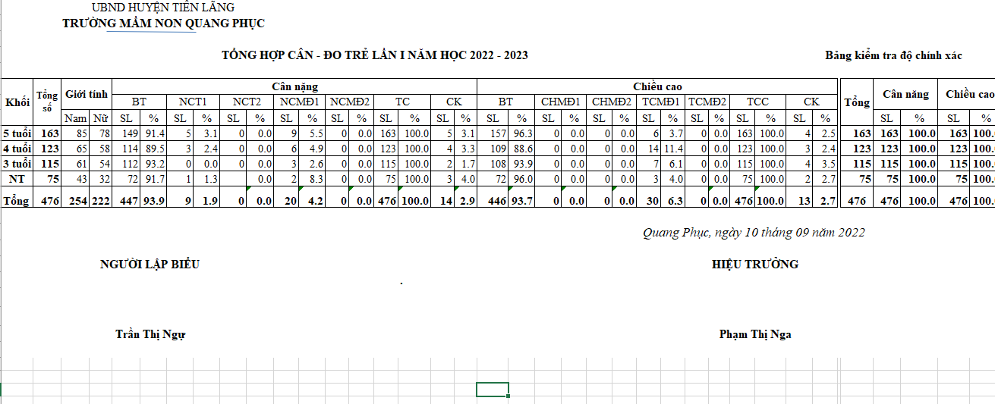
Task: Select the TRƯỜNG MẦM NON QUANG PHỤC heading
Action: pos(163,23)
